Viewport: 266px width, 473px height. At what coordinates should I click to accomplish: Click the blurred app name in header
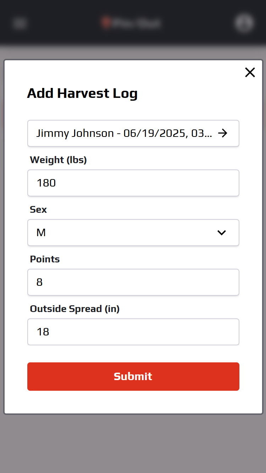pos(137,23)
